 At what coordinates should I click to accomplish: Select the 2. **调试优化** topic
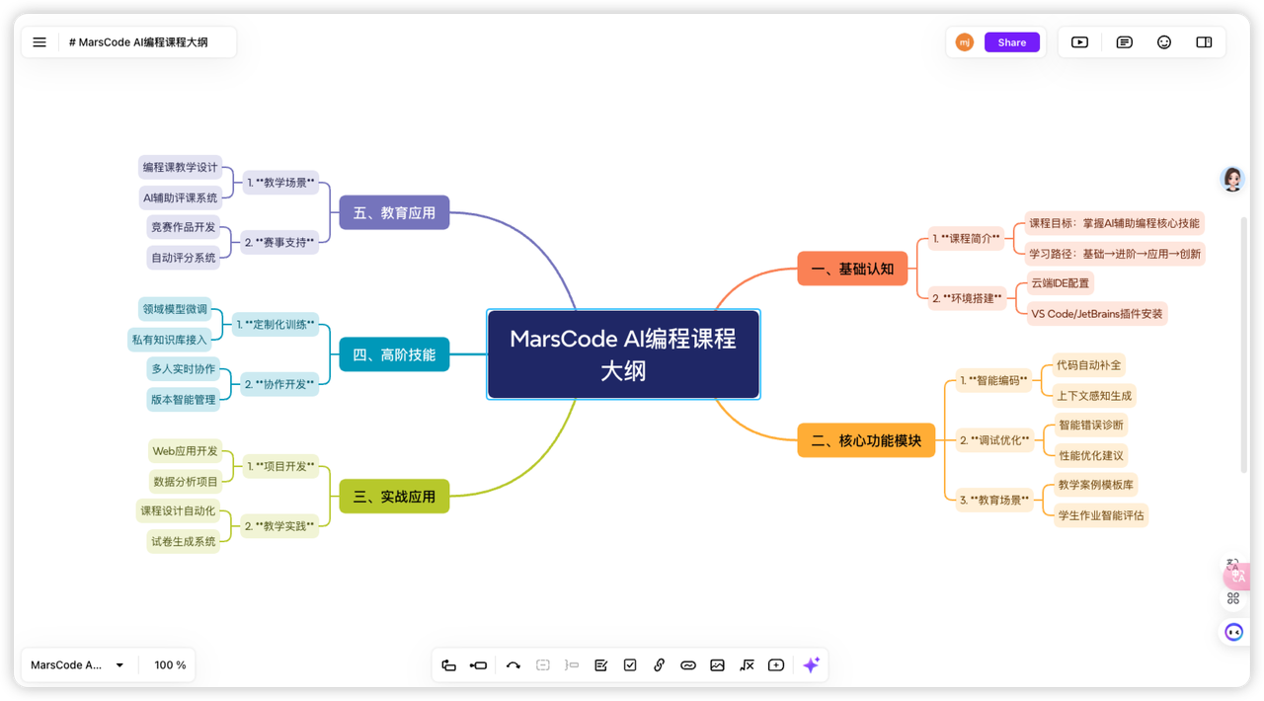(x=994, y=440)
